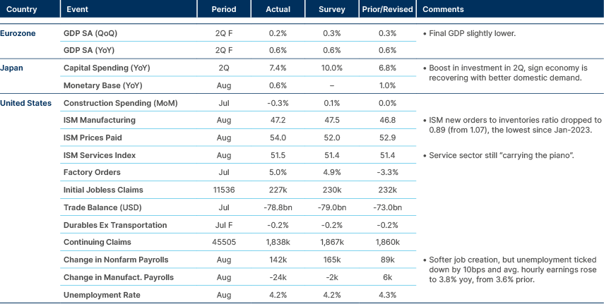The width and height of the screenshot is (604, 304).
Task: Select the ISM Manufacturing event row
Action: coord(99,121)
